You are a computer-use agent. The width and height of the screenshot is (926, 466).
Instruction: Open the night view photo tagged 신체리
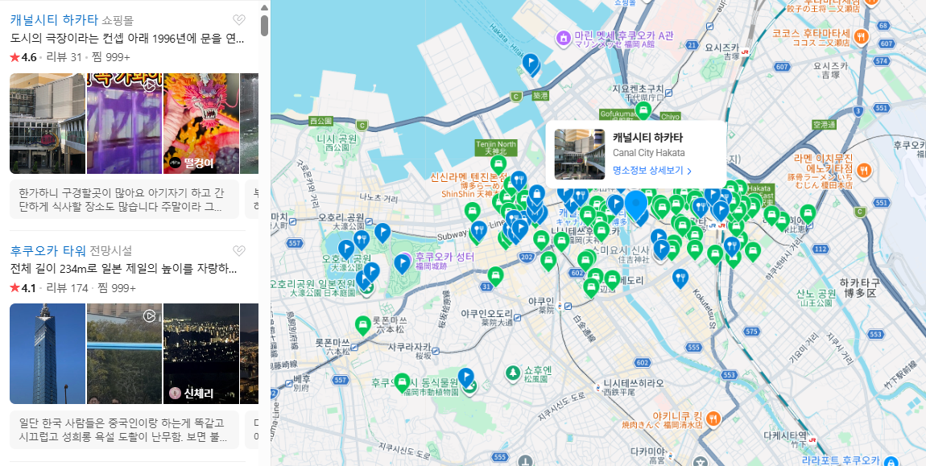[x=200, y=354]
